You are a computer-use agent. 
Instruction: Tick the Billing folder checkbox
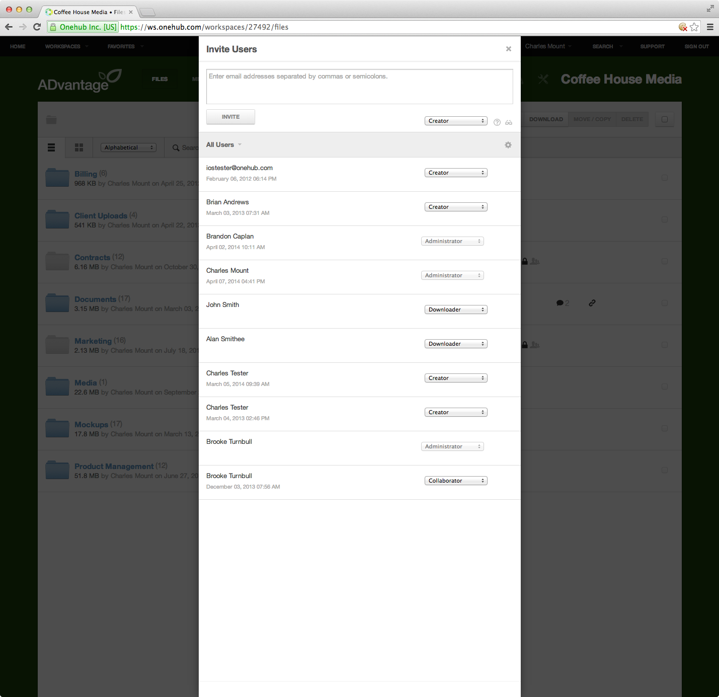point(665,178)
